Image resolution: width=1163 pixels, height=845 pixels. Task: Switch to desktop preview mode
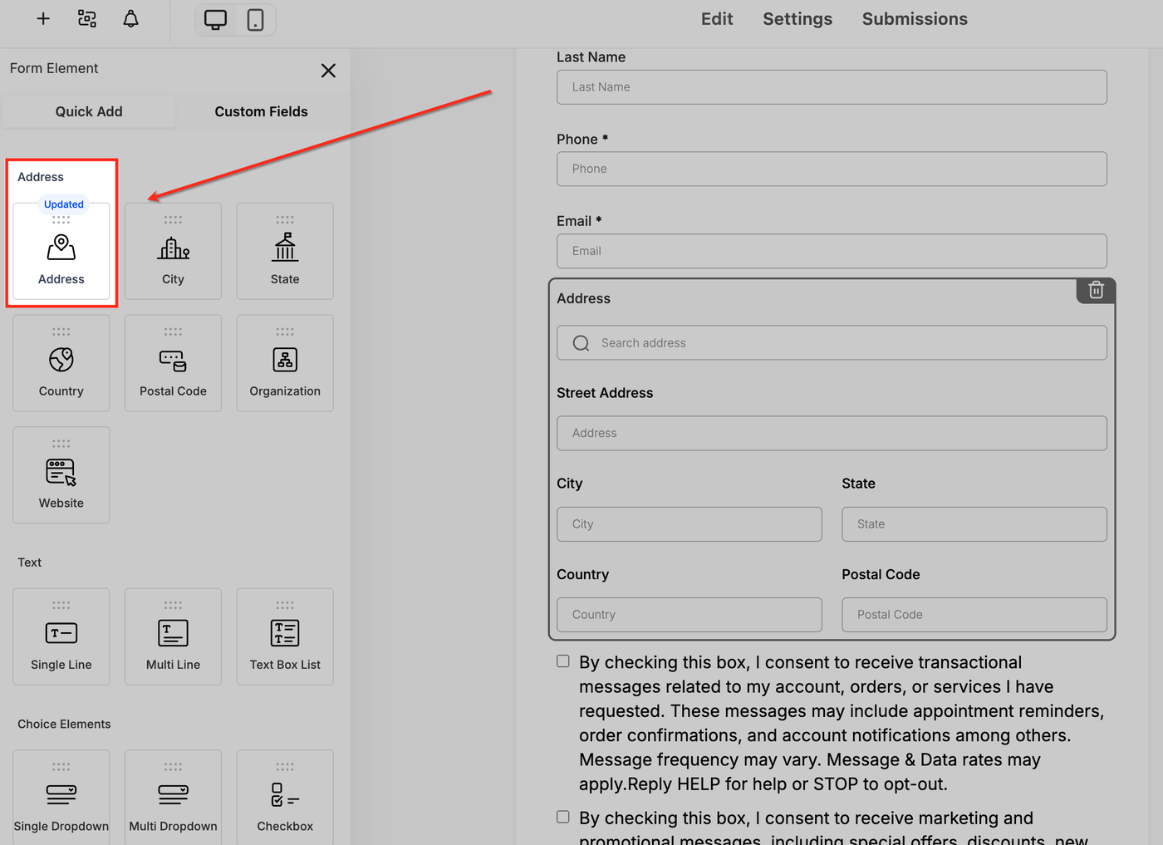pos(215,20)
